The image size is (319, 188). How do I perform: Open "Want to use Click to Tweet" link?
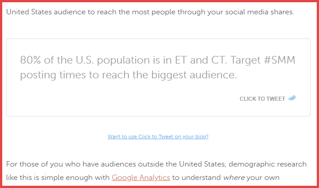158,137
